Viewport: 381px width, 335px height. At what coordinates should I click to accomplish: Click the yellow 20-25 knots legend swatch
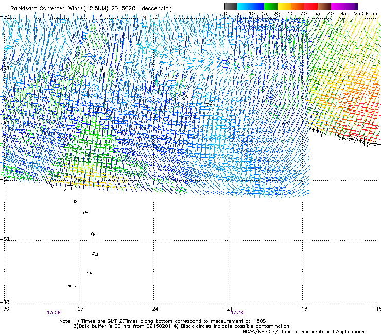coord(284,6)
